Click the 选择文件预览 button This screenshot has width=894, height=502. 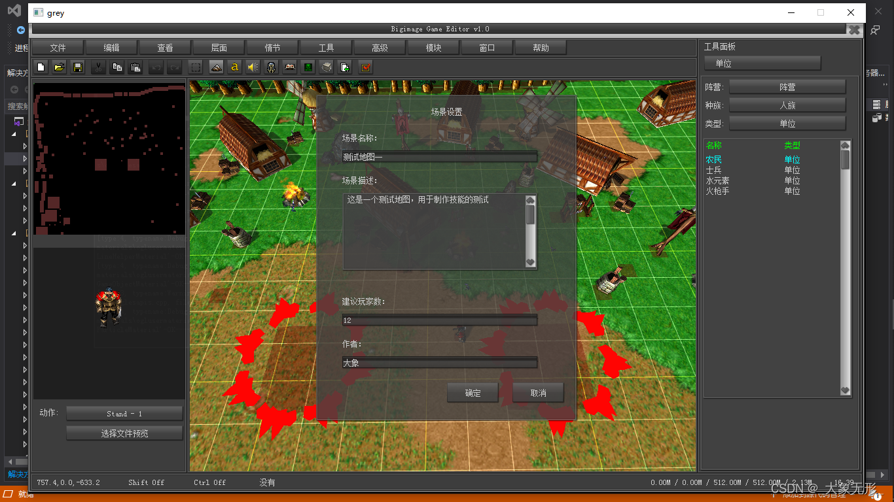coord(124,433)
